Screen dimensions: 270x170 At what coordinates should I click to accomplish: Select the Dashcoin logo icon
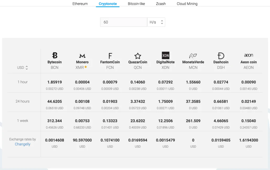tap(221, 55)
